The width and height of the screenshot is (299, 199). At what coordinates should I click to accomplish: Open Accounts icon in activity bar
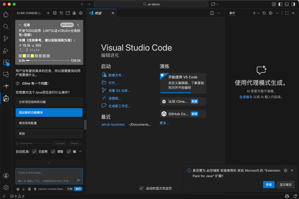click(x=6, y=176)
